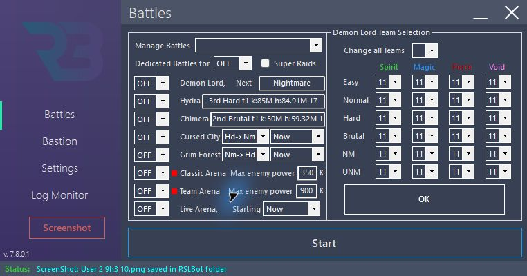Open NM Magic team dropdown
Image resolution: width=527 pixels, height=276 pixels.
(425, 154)
